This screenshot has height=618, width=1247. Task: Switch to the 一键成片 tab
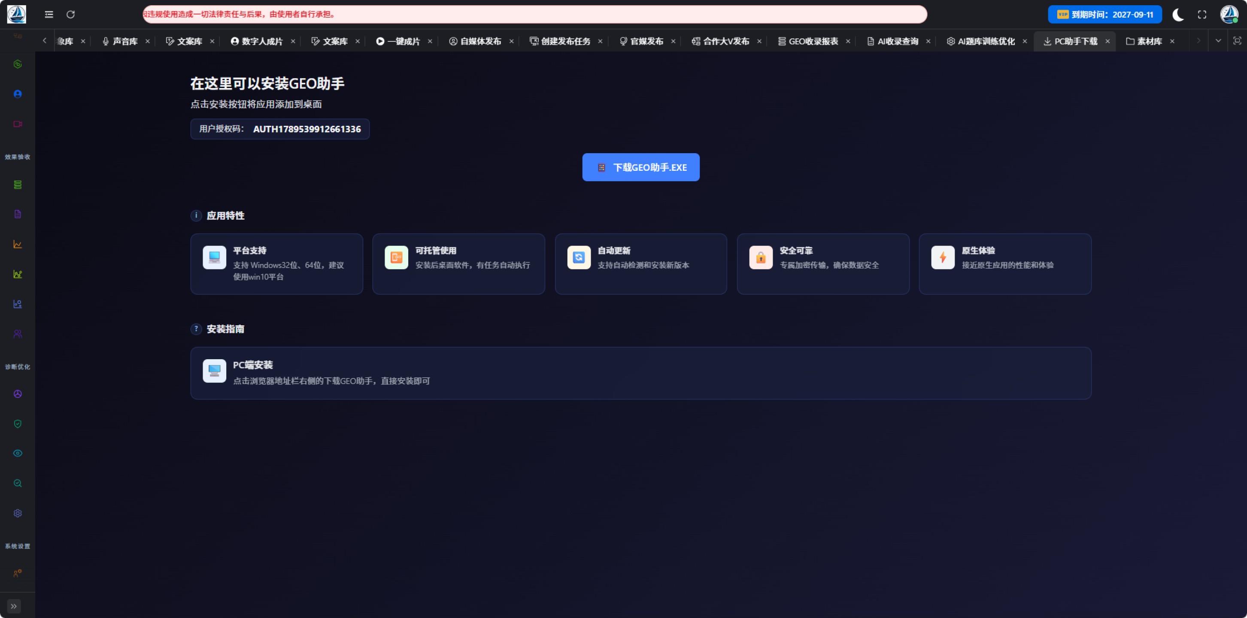398,42
